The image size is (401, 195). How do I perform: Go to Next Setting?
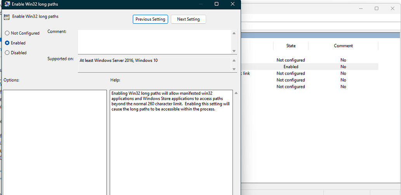pos(188,19)
